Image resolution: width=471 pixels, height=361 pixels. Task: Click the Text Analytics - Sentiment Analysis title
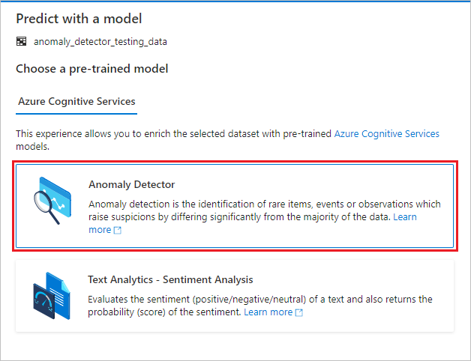point(170,280)
